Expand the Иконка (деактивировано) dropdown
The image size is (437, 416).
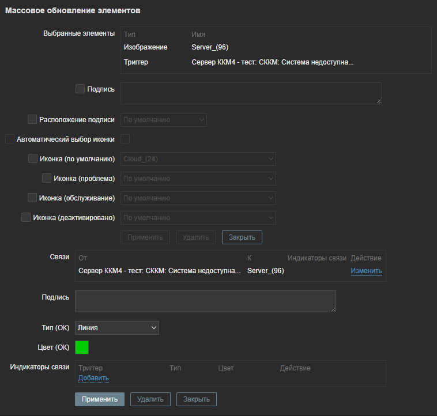[198, 218]
